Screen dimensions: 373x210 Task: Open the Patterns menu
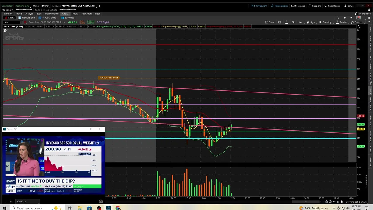tap(357, 22)
